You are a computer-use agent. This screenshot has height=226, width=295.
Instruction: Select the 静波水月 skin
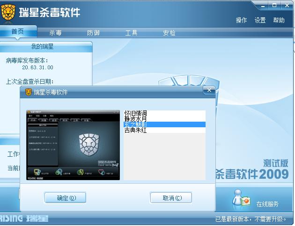pyautogui.click(x=164, y=119)
